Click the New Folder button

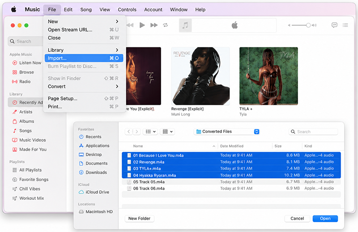pos(139,219)
